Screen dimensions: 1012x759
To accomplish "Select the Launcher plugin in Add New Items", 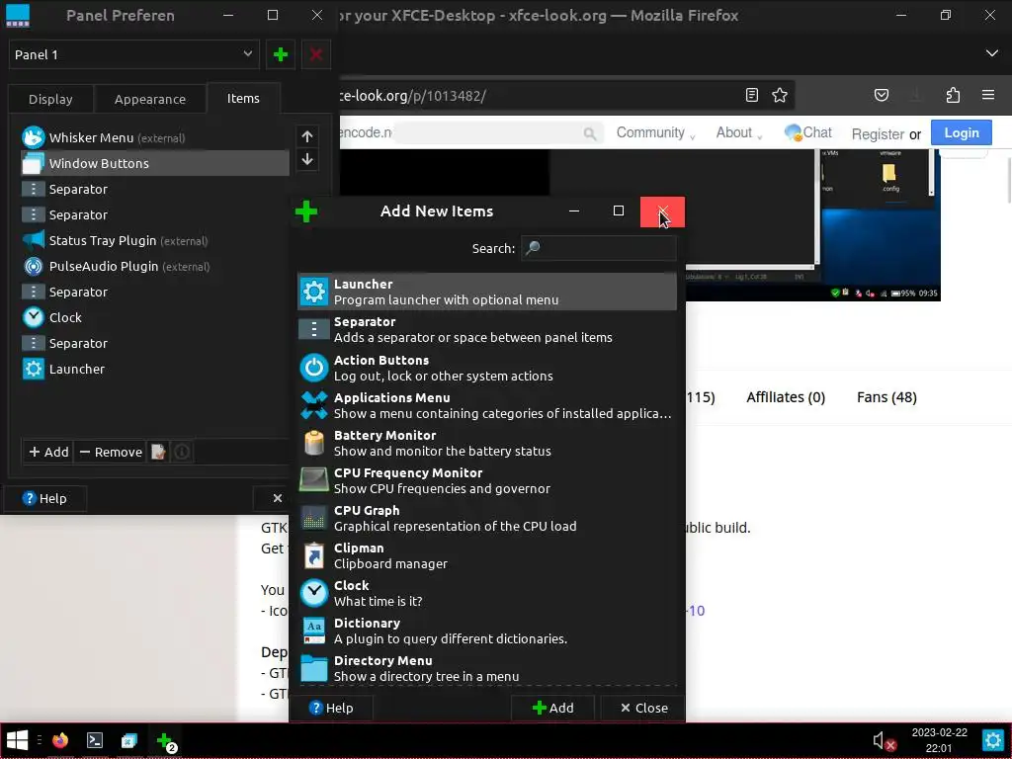I will (x=486, y=292).
